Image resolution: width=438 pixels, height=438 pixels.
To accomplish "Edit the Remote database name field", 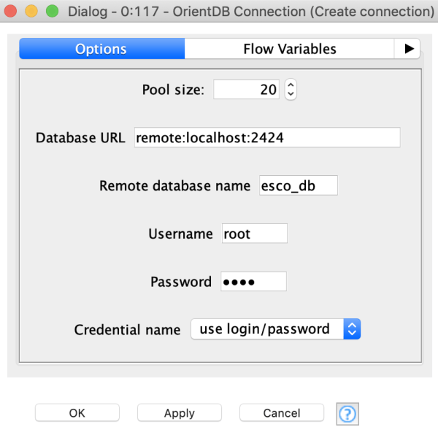I will [299, 185].
